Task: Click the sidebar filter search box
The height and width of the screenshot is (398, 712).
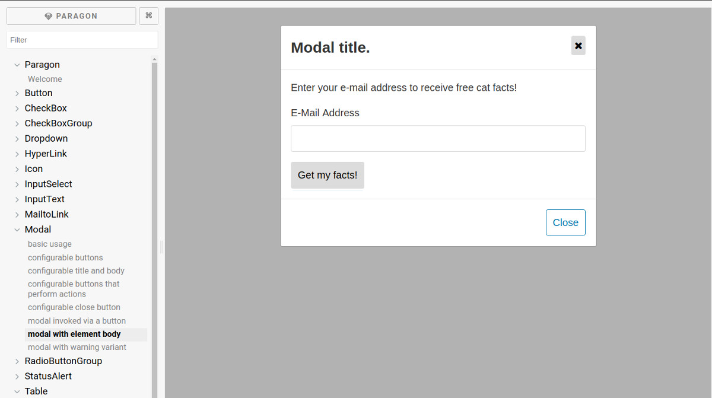Action: click(x=82, y=40)
